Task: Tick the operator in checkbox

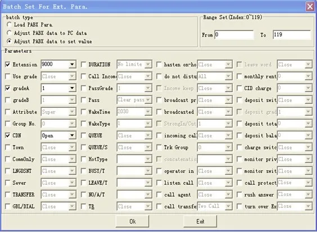Action: [159, 171]
